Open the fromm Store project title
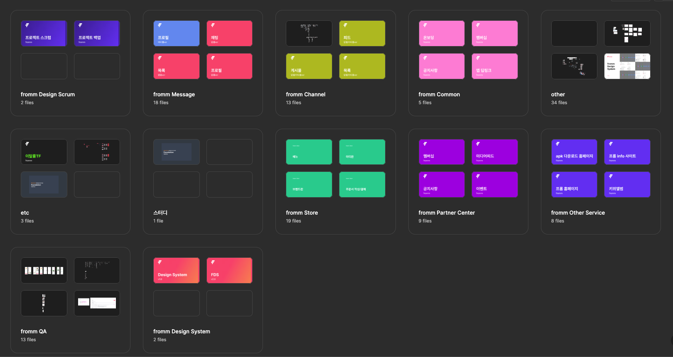673x357 pixels. [x=302, y=213]
